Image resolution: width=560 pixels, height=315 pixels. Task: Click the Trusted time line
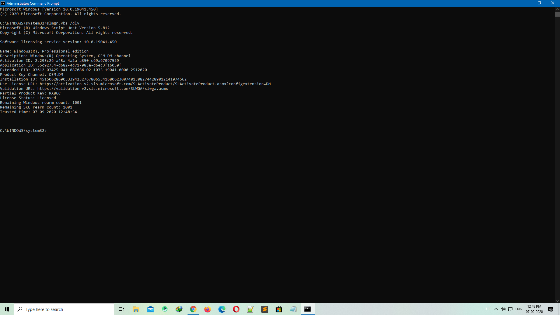[38, 112]
